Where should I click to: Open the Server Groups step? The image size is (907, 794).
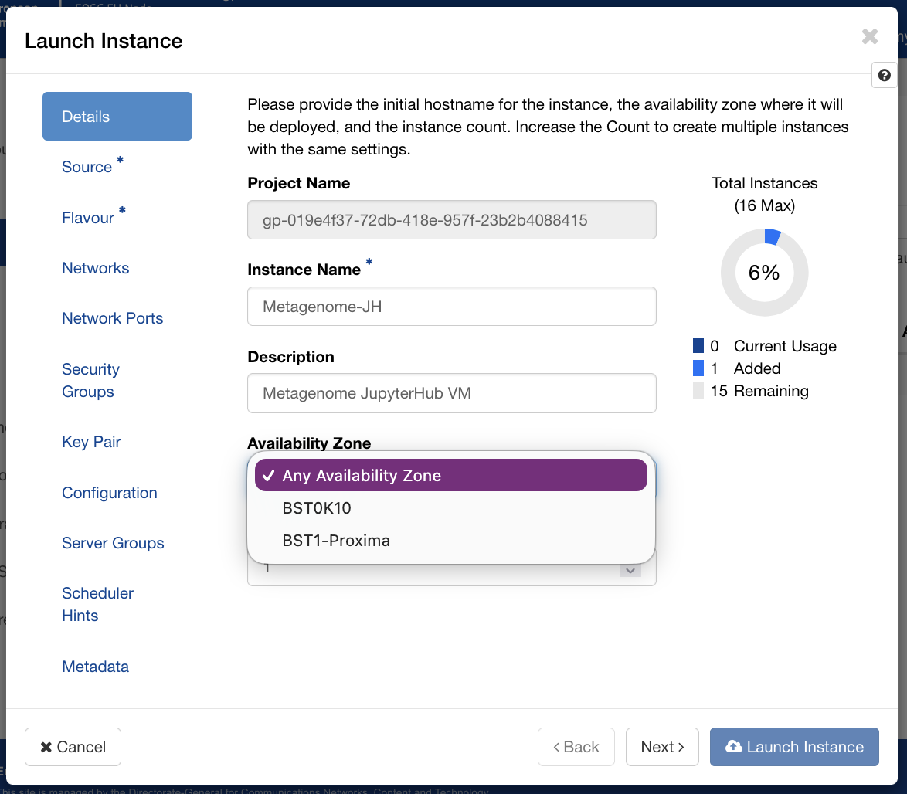coord(113,543)
